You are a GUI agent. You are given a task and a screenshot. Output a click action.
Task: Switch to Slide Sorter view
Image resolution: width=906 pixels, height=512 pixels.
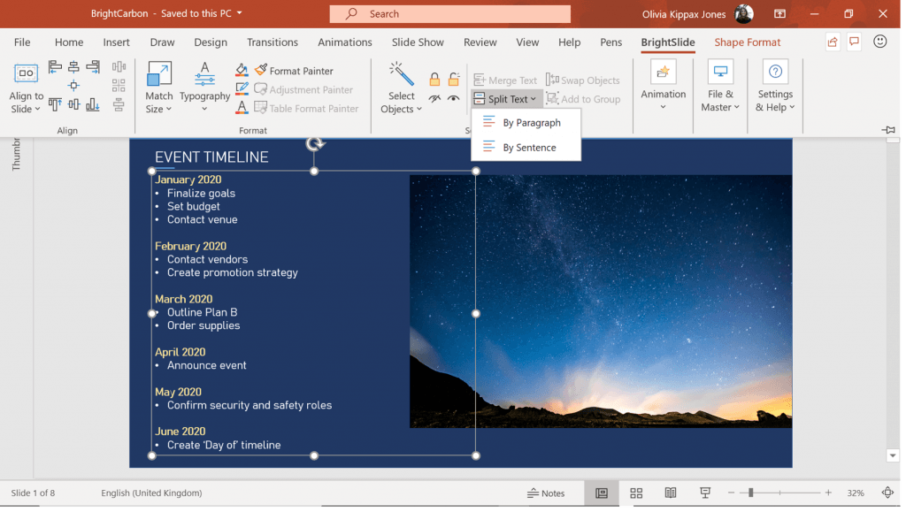click(x=636, y=493)
